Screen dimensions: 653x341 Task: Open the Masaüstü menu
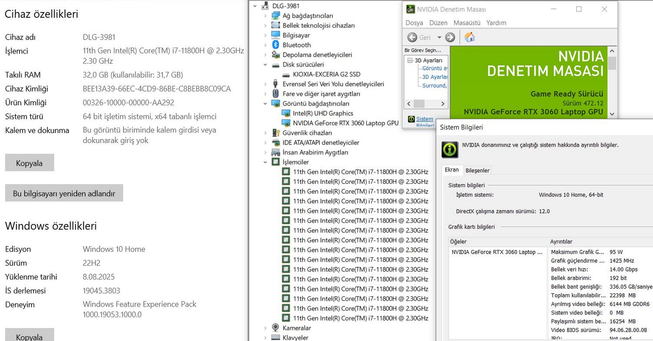click(467, 23)
